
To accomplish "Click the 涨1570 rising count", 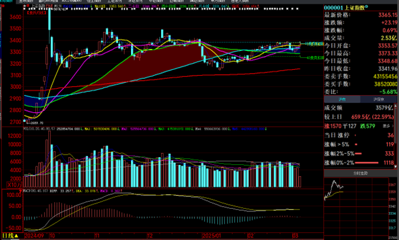I will click(x=332, y=126).
